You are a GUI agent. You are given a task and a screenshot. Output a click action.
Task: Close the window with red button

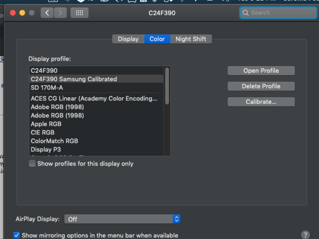coord(13,13)
